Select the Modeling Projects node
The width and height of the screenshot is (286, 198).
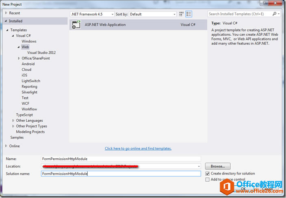pos(30,132)
